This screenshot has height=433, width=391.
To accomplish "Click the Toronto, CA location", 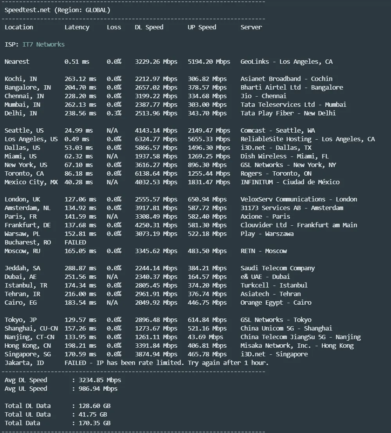I will (24, 174).
